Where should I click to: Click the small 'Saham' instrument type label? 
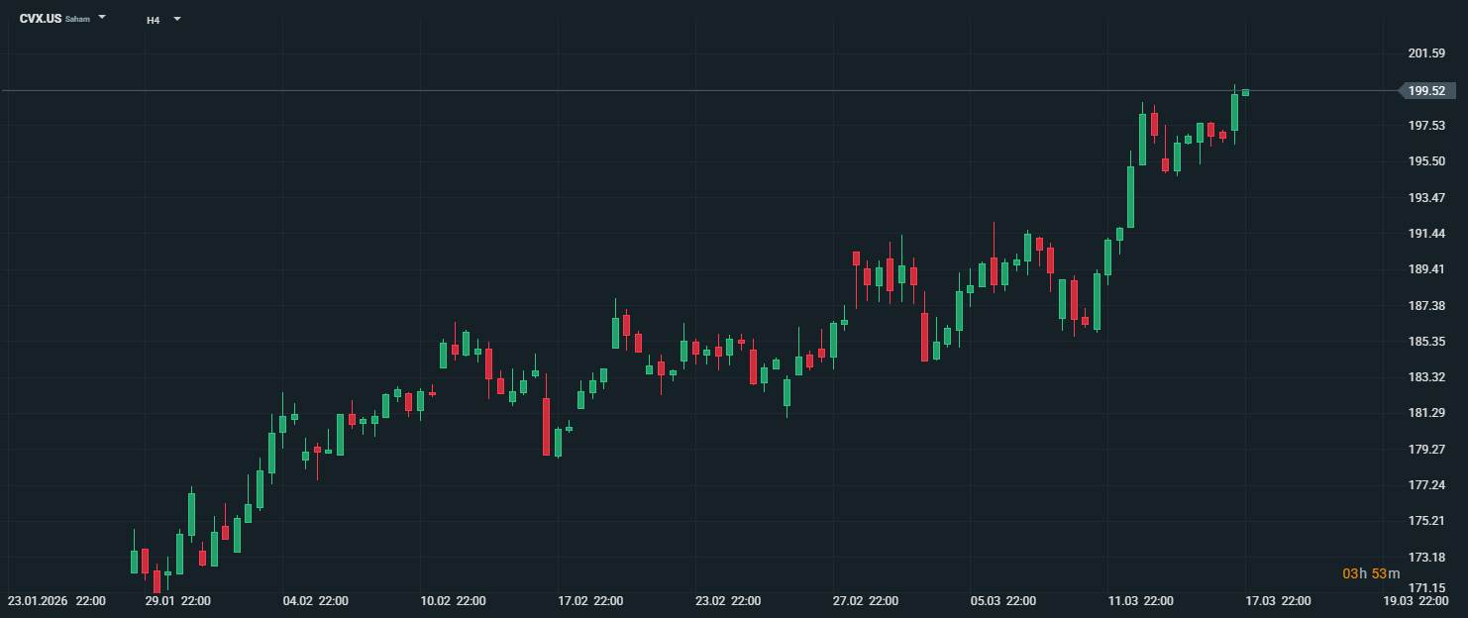click(x=77, y=20)
